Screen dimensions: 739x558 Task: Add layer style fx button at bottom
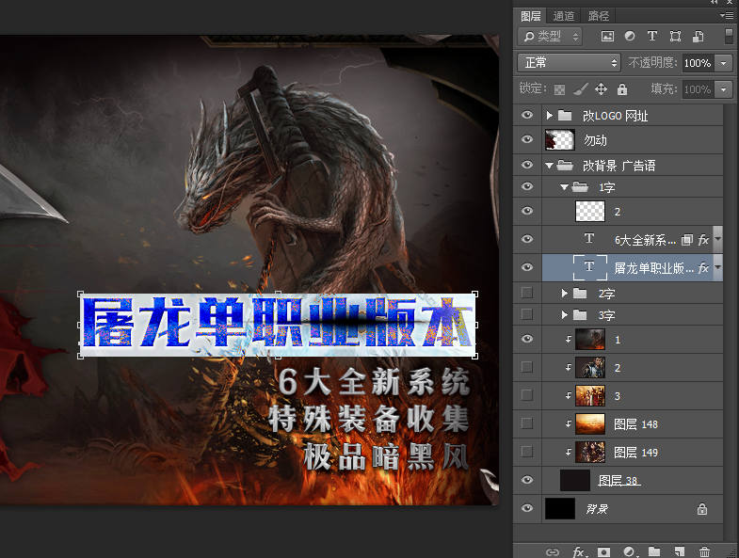(580, 551)
